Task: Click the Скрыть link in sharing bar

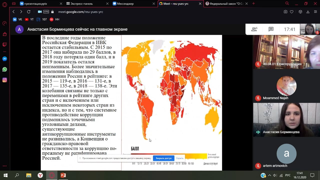Action: (179, 158)
